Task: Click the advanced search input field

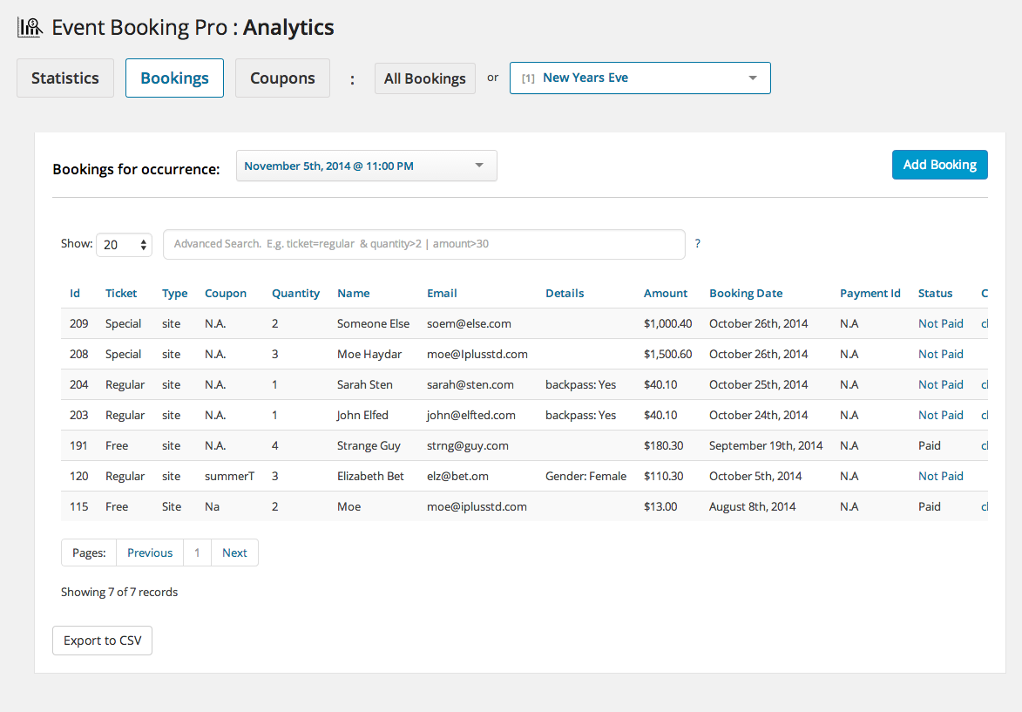Action: pos(425,244)
